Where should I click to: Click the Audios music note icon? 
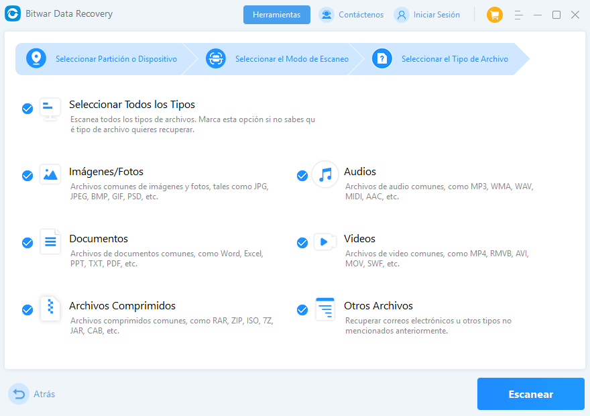point(325,174)
